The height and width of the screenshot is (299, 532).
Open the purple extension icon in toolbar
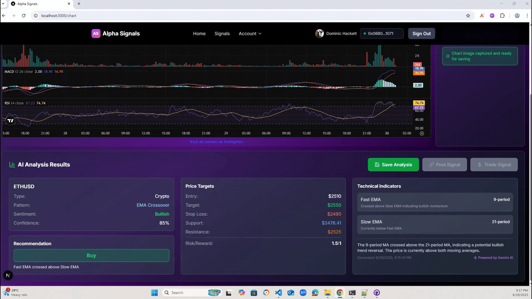492,16
